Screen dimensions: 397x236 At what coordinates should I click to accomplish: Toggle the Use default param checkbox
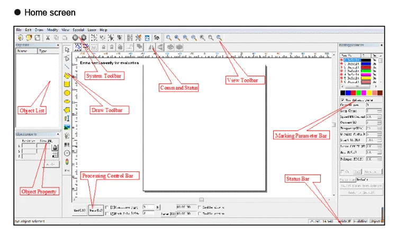click(342, 100)
